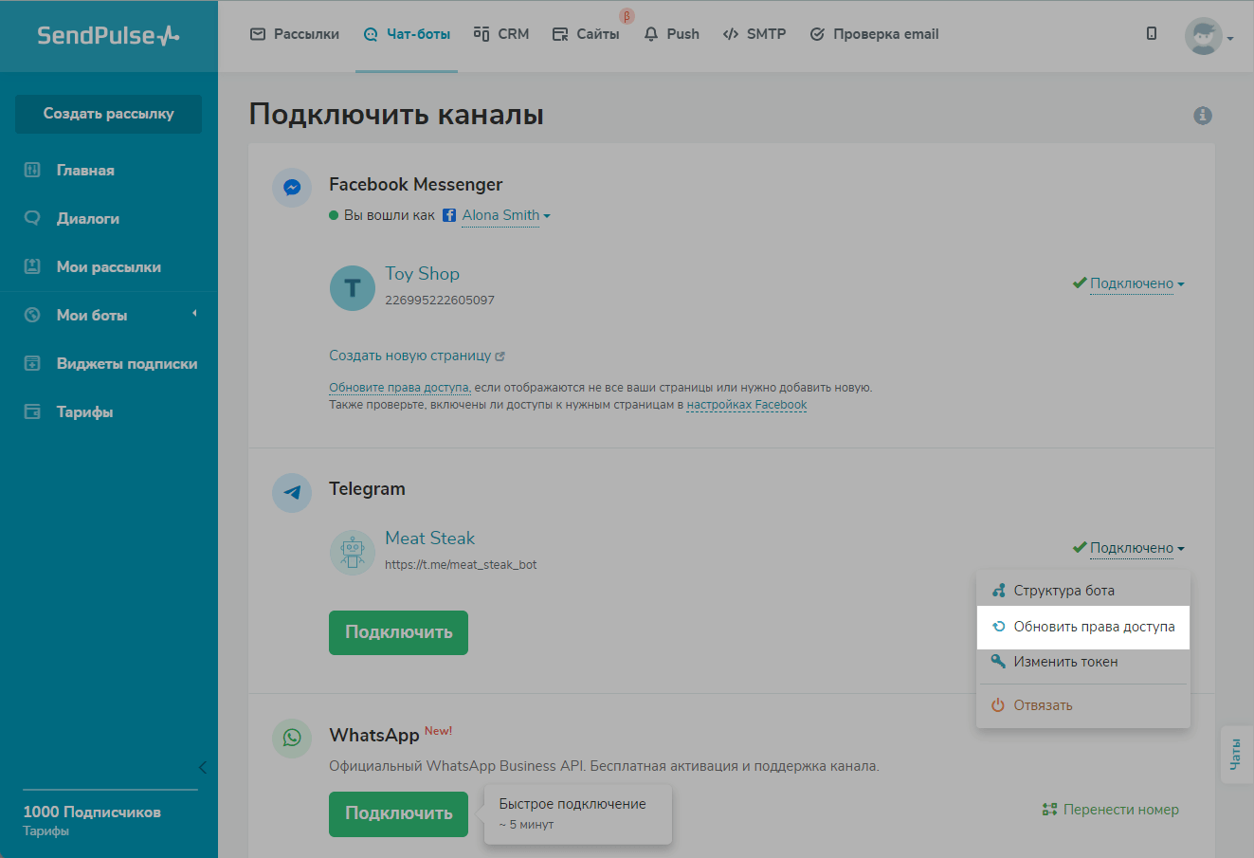Open настройках Facebook link
1254x858 pixels.
tap(747, 405)
